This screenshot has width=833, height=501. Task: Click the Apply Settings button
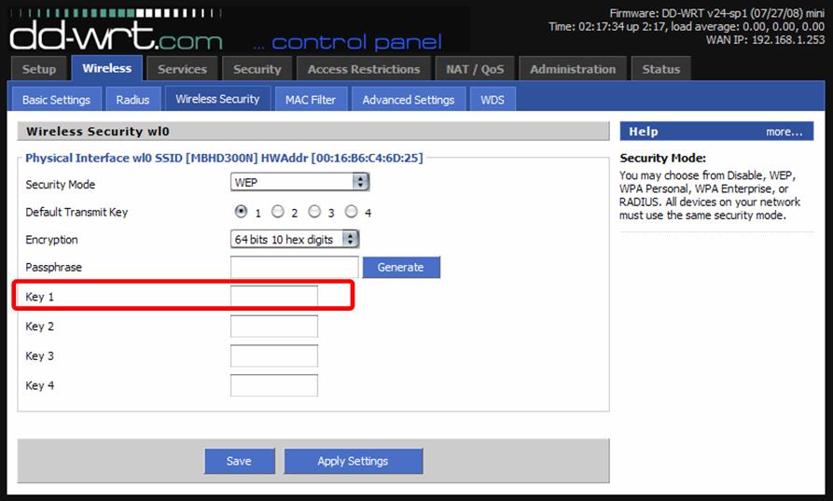(354, 461)
